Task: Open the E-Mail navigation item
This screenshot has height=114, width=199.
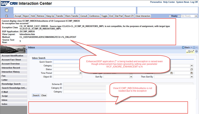Action: tap(14, 92)
